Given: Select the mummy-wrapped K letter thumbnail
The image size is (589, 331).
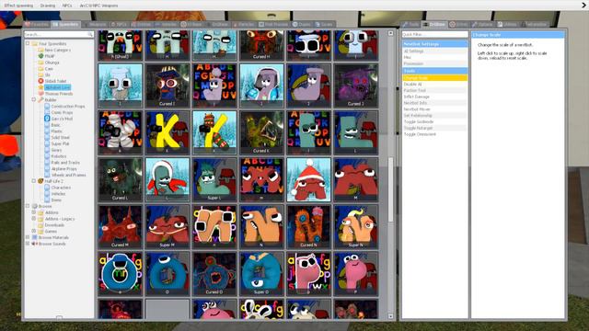Looking at the screenshot, I should point(121,132).
